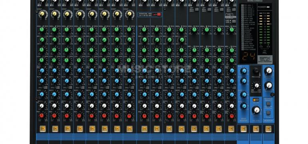Select the HIGH EQ knob on channel 19/20

point(232,30)
